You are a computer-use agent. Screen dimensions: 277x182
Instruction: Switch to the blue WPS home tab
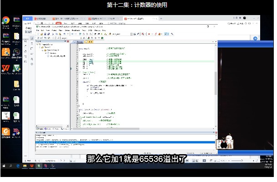[28, 18]
